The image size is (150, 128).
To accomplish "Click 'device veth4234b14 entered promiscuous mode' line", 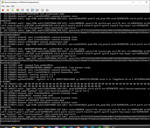I will tap(34, 42).
